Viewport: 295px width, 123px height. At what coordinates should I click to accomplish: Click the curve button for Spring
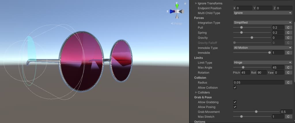(x=288, y=33)
